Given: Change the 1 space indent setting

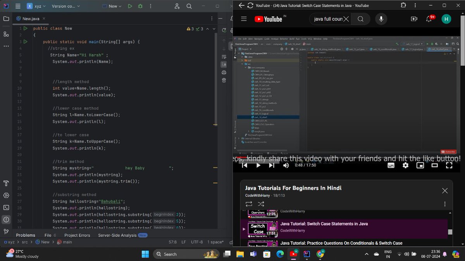Looking at the screenshot, I should point(215,242).
